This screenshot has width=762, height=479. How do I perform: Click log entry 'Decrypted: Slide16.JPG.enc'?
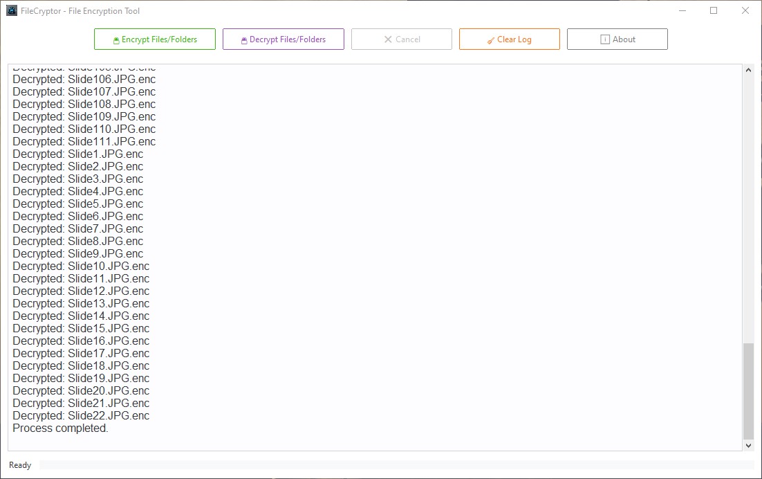click(x=81, y=341)
